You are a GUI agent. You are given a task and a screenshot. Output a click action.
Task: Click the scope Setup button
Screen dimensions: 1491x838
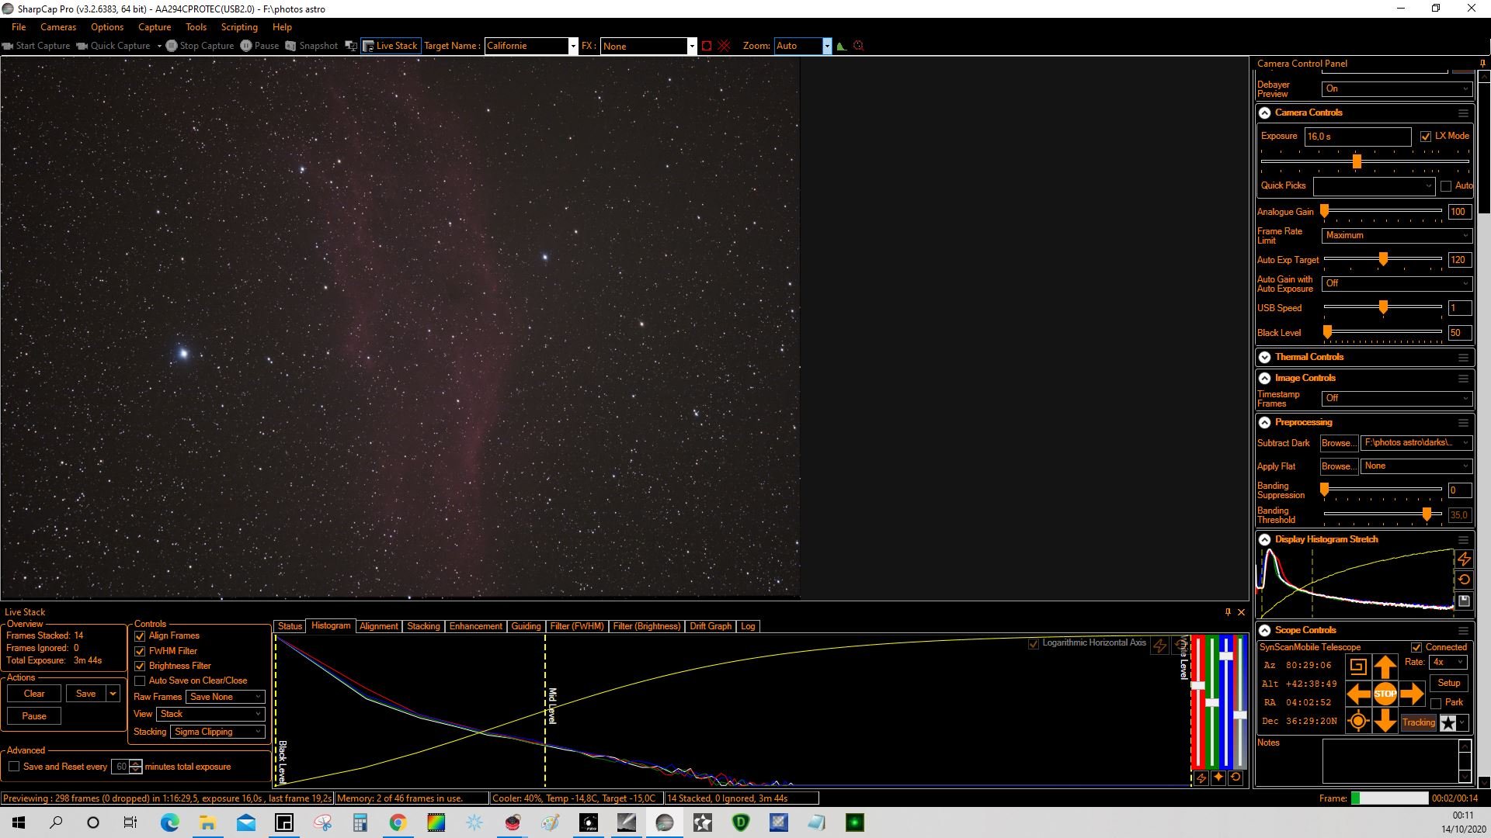(x=1449, y=683)
